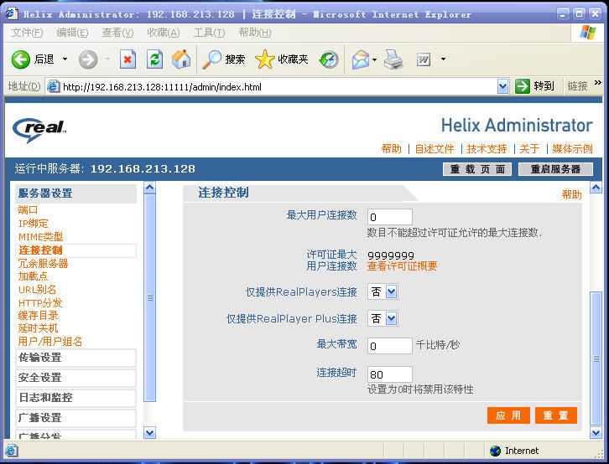
Task: Expand 传输设置 section
Action: tap(75, 358)
